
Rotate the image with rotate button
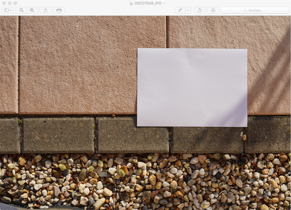click(200, 10)
